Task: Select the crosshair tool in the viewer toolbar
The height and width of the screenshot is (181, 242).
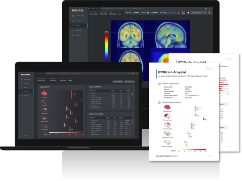Action: (178, 13)
